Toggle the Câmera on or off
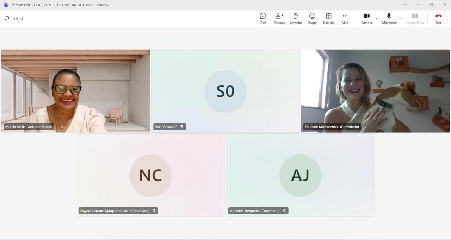 point(366,18)
